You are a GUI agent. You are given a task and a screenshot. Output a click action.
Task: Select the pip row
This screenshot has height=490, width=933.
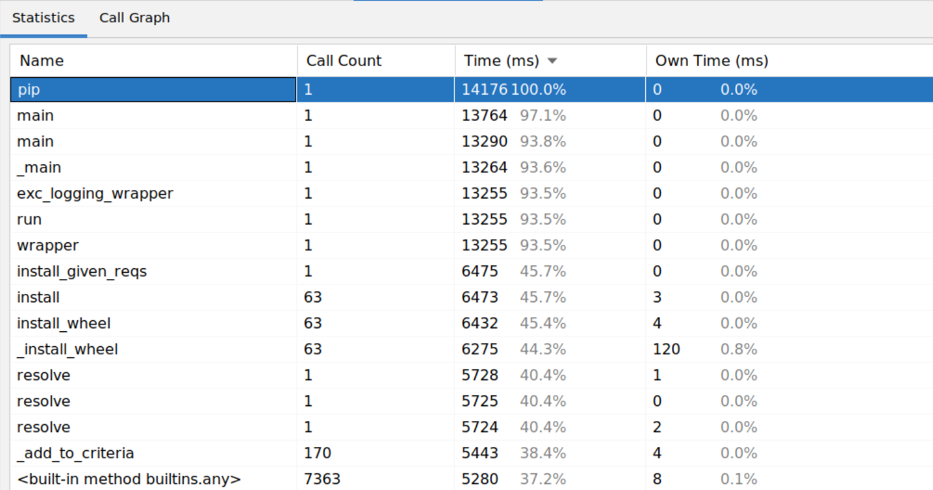coord(125,89)
